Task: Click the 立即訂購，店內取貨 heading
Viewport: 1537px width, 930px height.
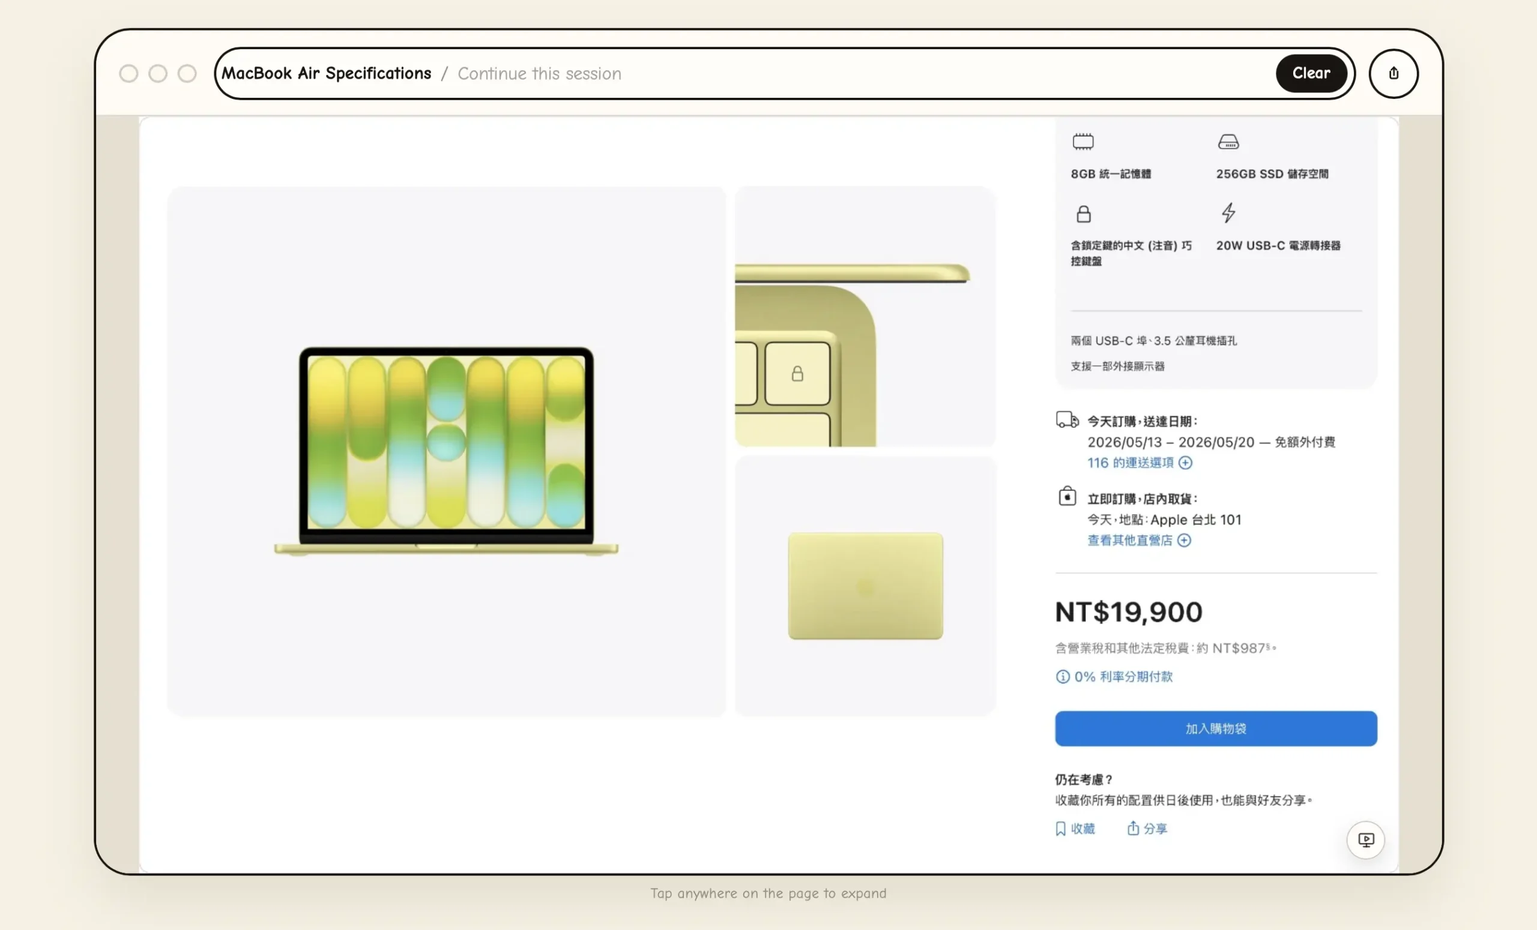Action: pyautogui.click(x=1142, y=499)
